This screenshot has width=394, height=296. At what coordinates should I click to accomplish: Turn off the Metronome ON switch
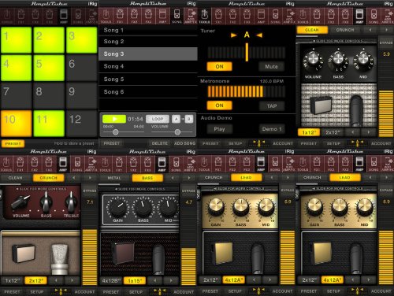pyautogui.click(x=219, y=105)
